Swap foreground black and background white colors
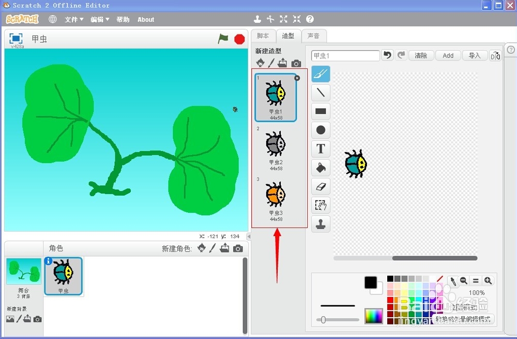 point(374,286)
